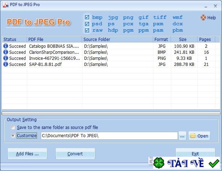Click the info icon beside Catalogo BOBINAS row
The height and width of the screenshot is (171, 222).
[6, 46]
